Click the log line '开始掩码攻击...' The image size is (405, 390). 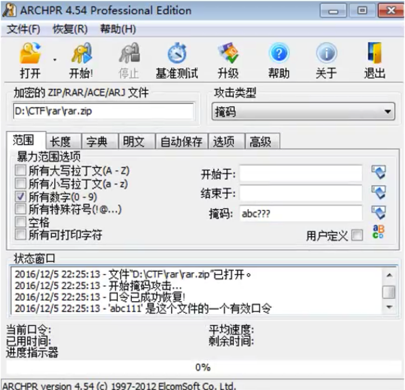click(x=98, y=286)
